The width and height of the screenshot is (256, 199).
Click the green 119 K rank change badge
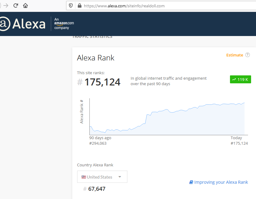pyautogui.click(x=240, y=79)
